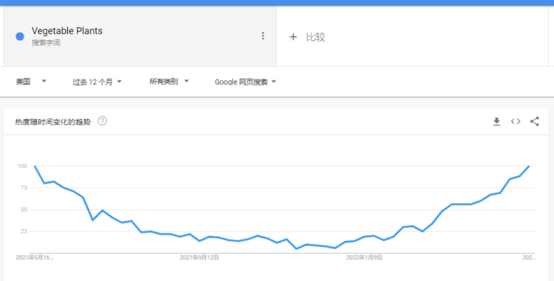Edit the Vegetable Plants search term
The image size is (554, 281).
point(67,31)
